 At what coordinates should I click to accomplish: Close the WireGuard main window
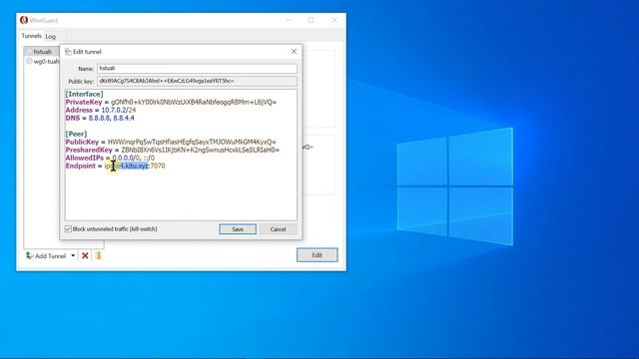pyautogui.click(x=334, y=20)
